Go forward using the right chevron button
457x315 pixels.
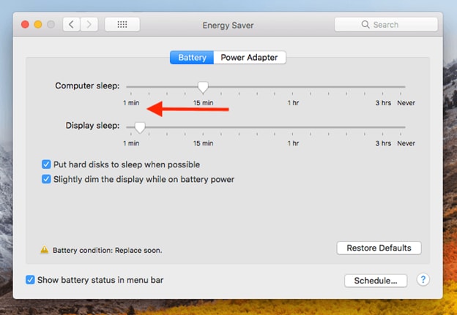point(89,25)
